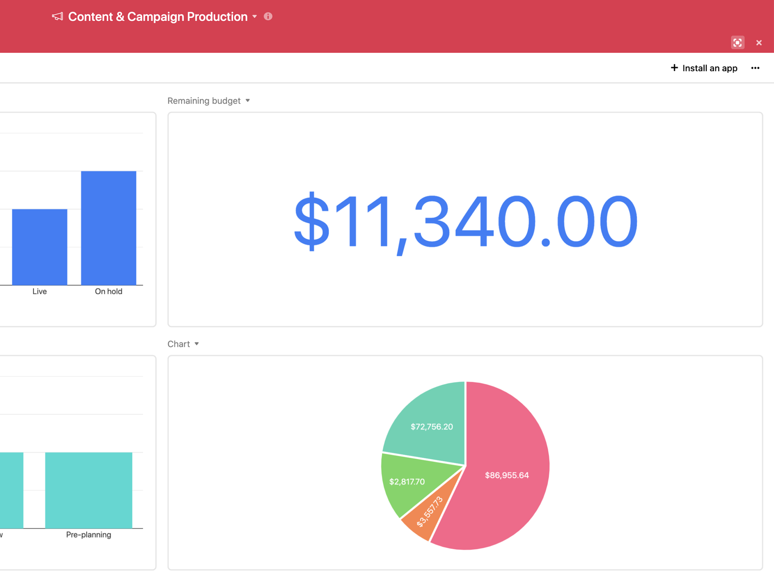The width and height of the screenshot is (774, 580).
Task: Expand the Content & Campaign Production name dropdown
Action: pyautogui.click(x=254, y=17)
